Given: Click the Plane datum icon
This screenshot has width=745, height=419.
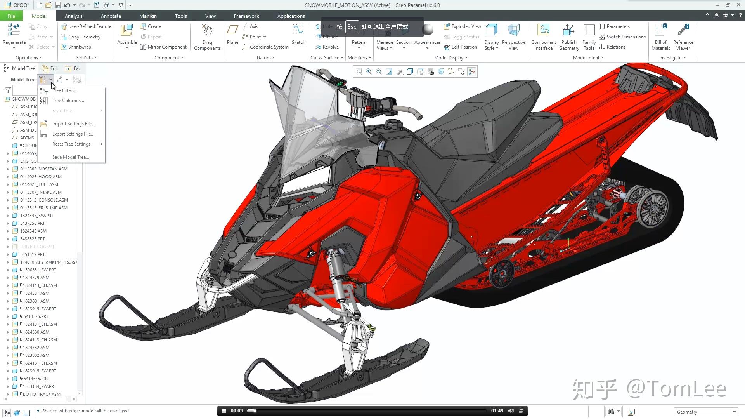Looking at the screenshot, I should (x=232, y=30).
